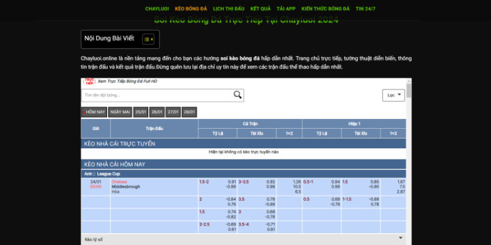Click the TẢI APP menu link

click(286, 8)
